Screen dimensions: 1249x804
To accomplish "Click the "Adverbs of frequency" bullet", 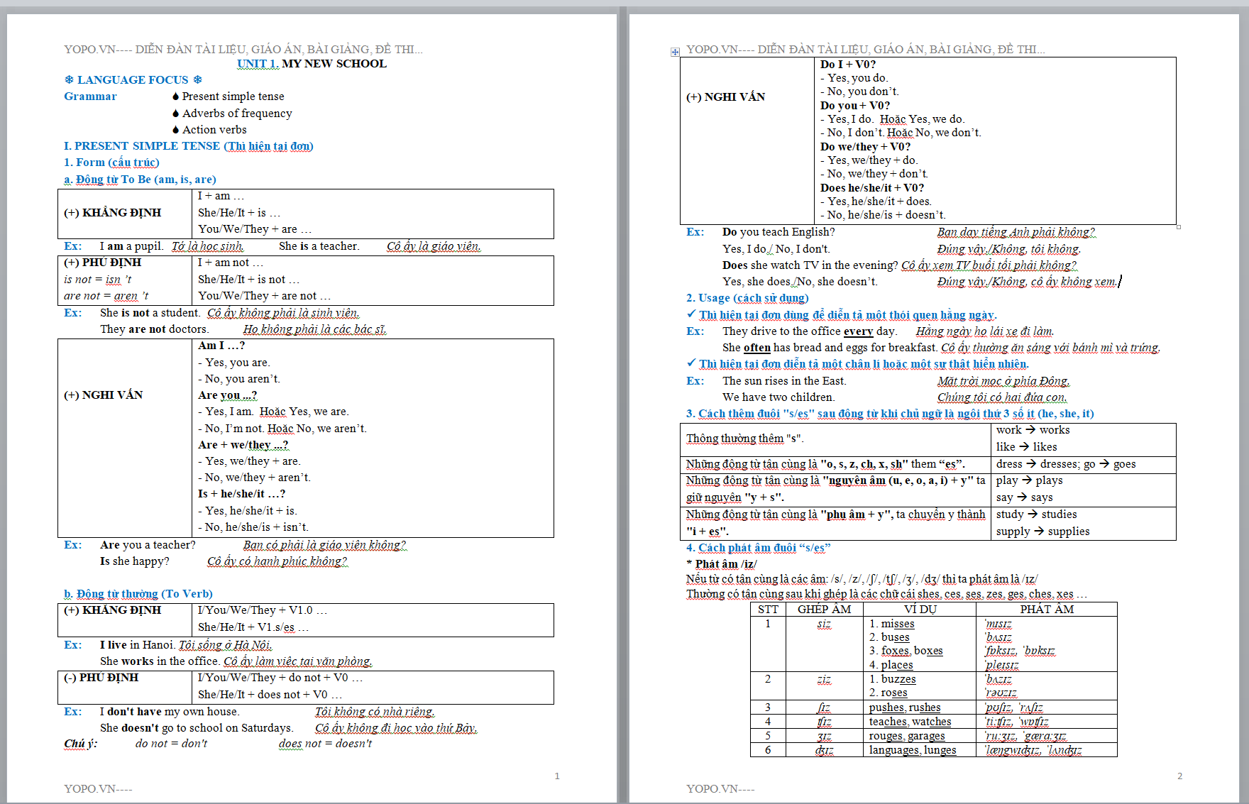I will (x=237, y=114).
